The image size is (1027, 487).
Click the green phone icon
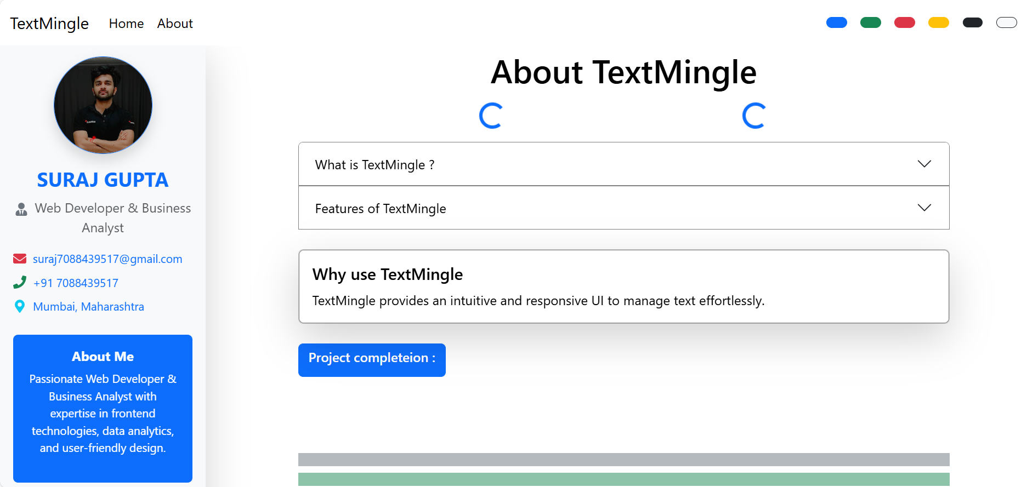pos(20,282)
